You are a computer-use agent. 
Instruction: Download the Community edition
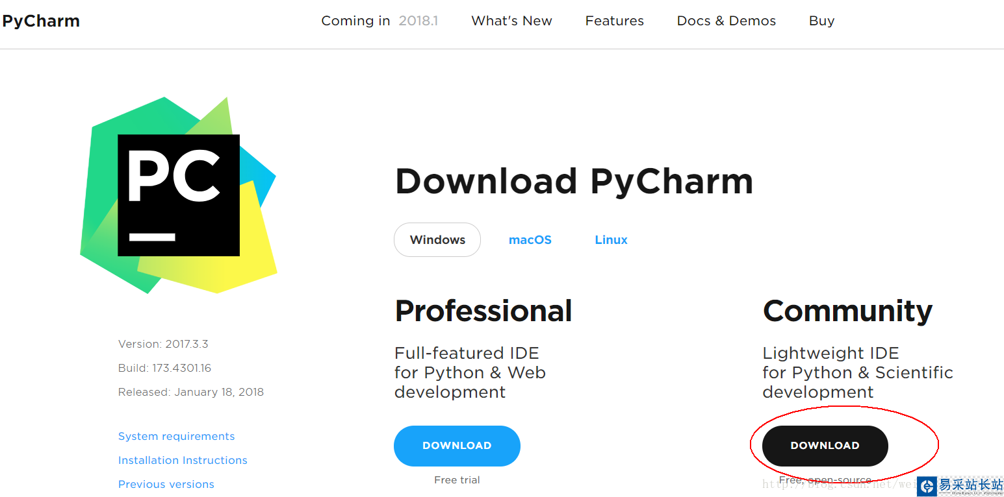825,446
